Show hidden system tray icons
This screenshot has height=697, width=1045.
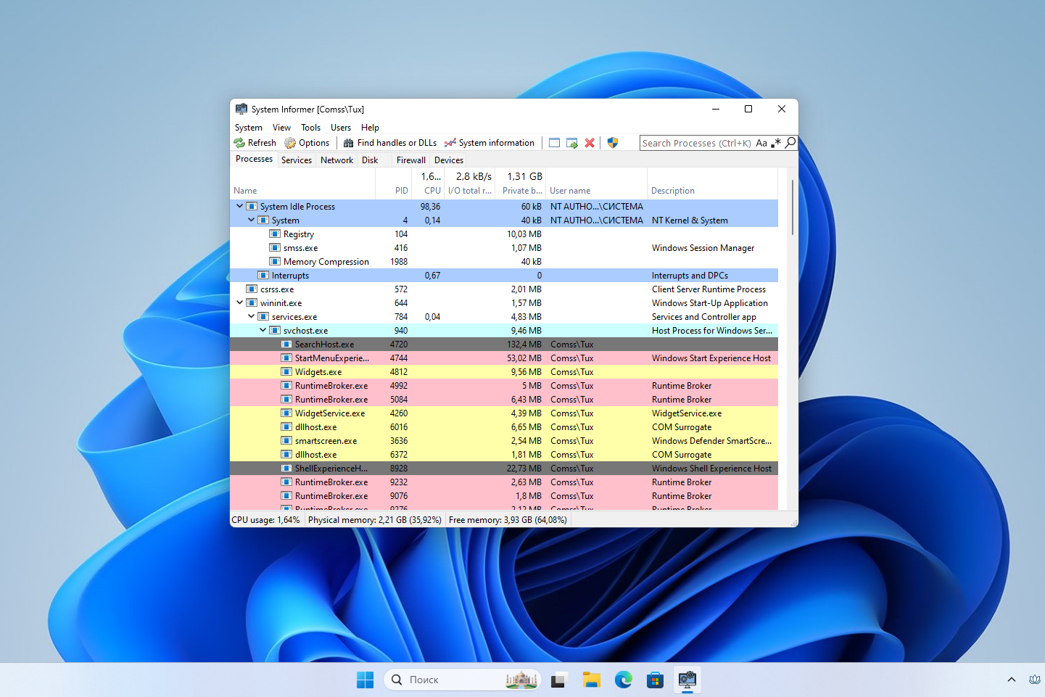[1012, 680]
